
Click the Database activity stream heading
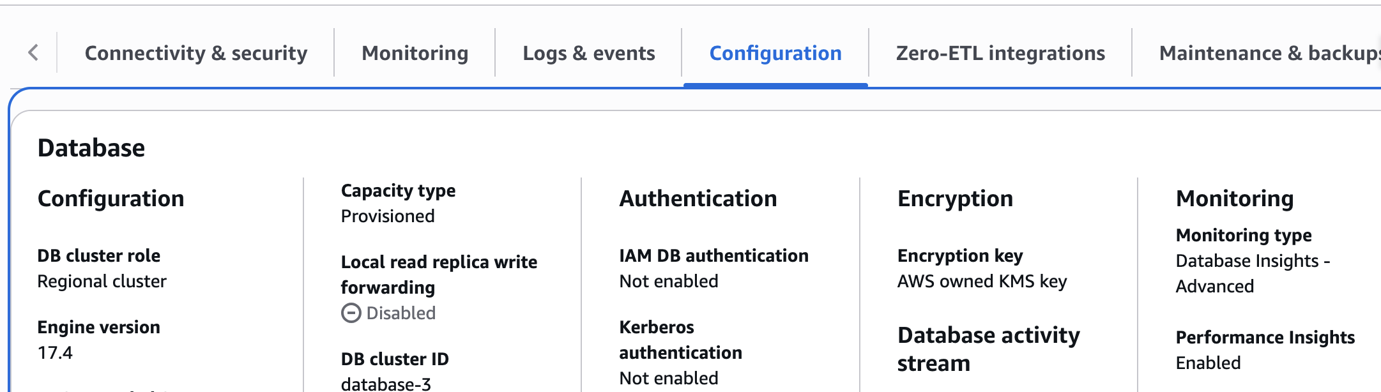coord(988,349)
